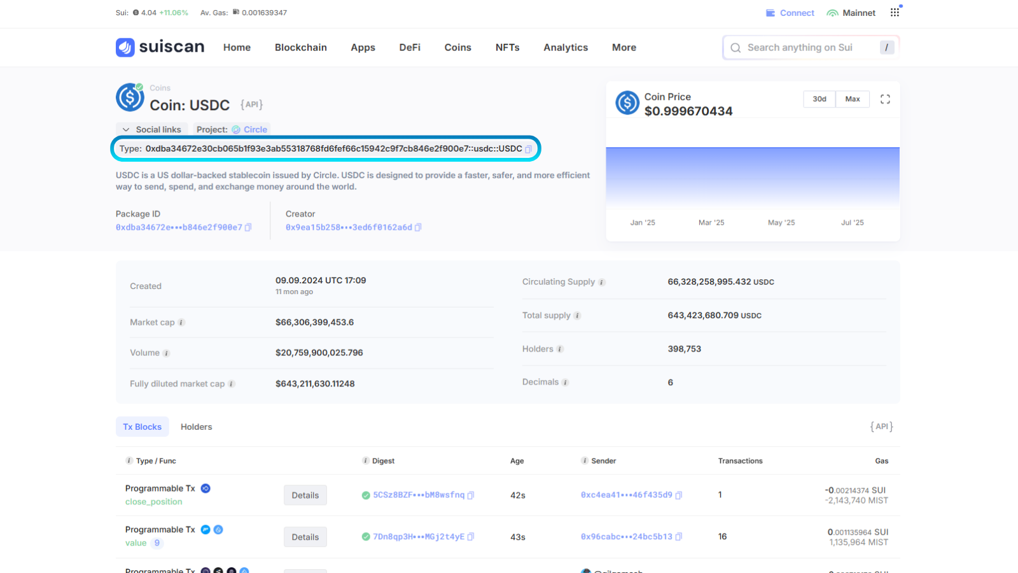Copy the Creator address

418,227
